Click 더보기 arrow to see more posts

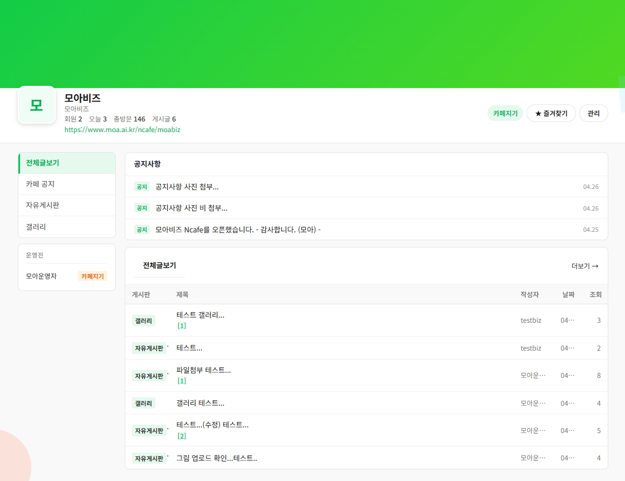(584, 266)
